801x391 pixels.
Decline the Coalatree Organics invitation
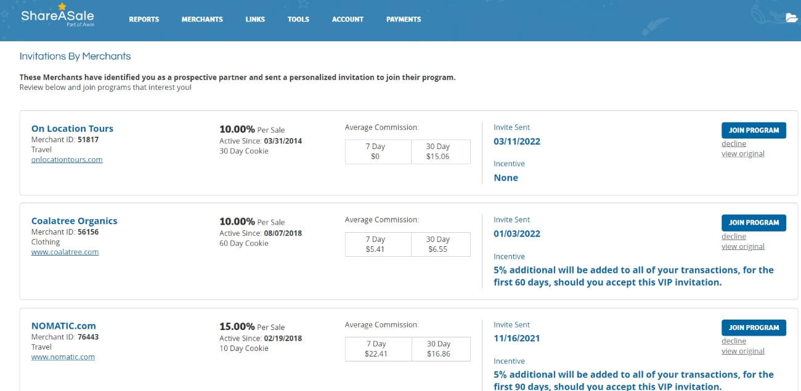(734, 236)
